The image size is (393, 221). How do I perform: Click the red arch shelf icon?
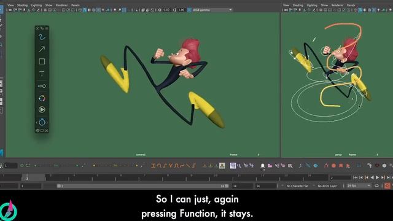pos(326,166)
